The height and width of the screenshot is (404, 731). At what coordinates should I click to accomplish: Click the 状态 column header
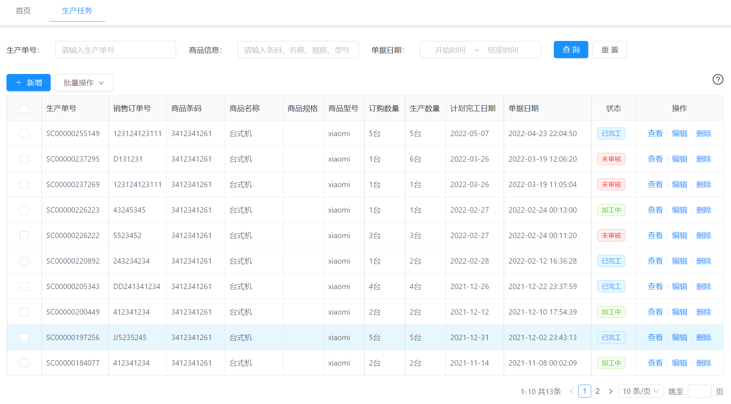pos(613,108)
